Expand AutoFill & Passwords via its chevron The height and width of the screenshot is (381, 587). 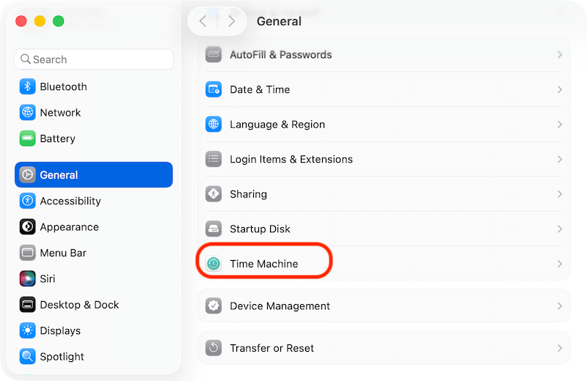pos(560,55)
